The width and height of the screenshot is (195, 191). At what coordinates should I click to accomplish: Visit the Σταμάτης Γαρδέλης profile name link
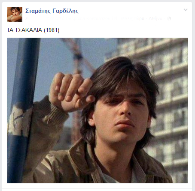(52, 11)
